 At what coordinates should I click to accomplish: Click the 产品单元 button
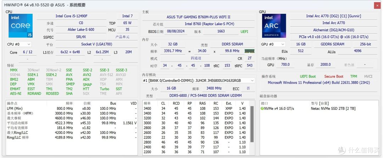[x=122, y=37]
